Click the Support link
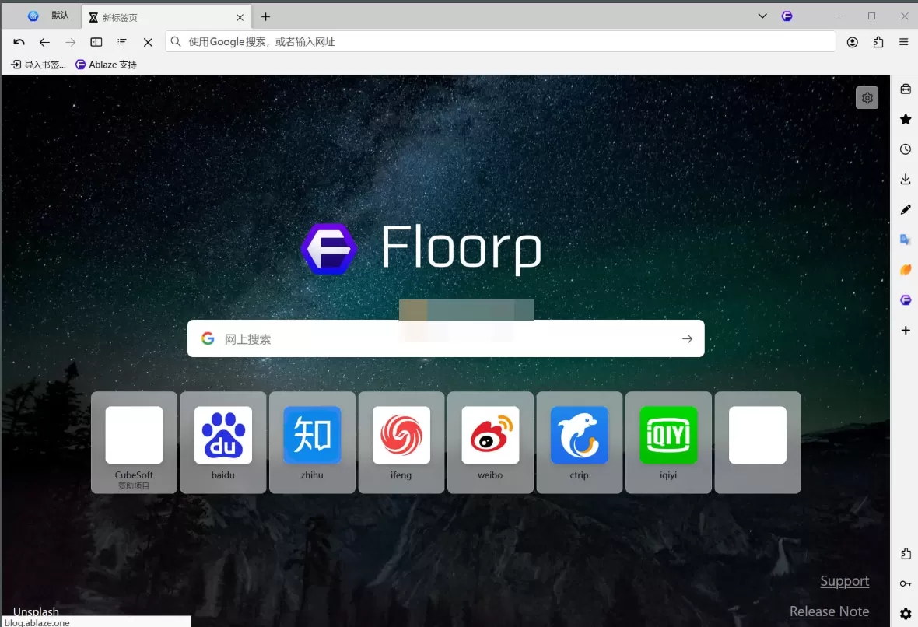The height and width of the screenshot is (627, 918). pos(845,581)
